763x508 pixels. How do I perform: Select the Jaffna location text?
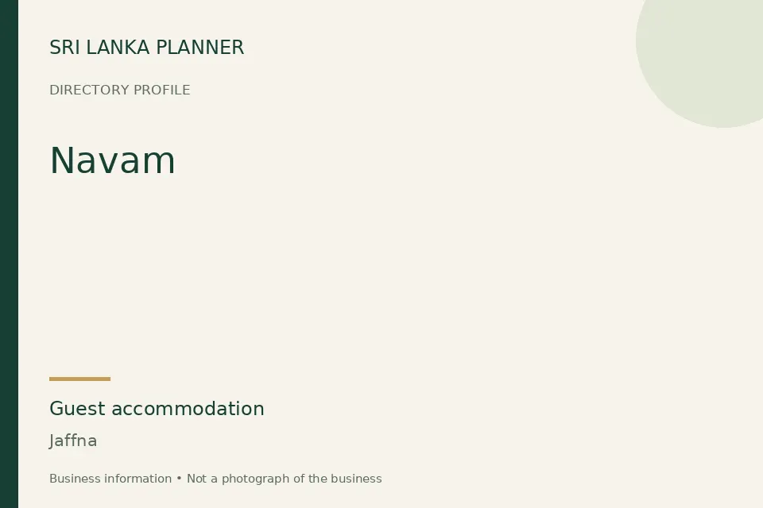click(x=73, y=441)
